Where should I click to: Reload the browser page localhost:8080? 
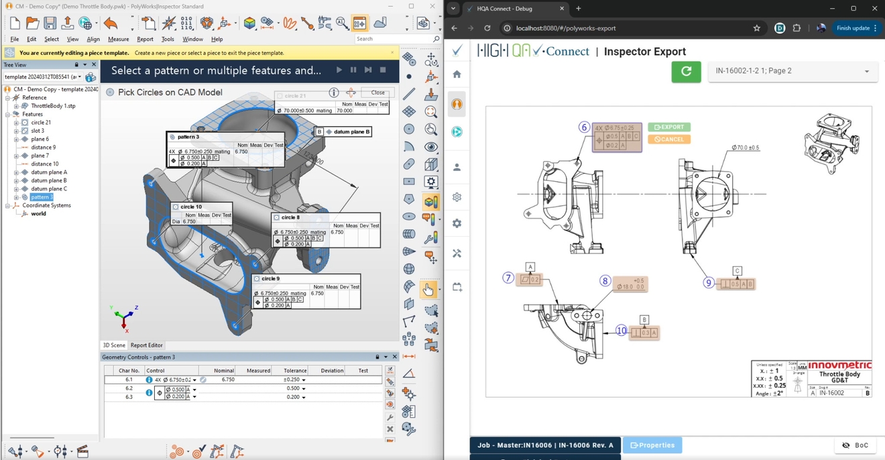(x=487, y=28)
